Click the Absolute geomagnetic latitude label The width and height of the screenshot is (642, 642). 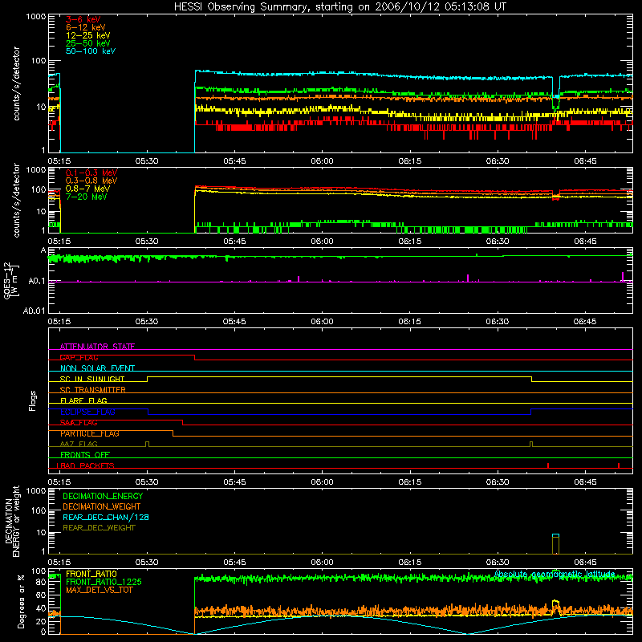[555, 574]
